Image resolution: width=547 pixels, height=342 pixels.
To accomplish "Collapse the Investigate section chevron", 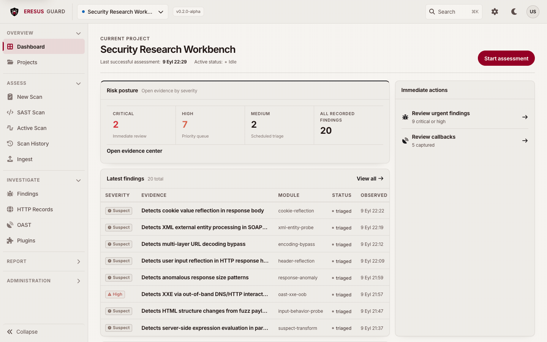I will (x=78, y=180).
